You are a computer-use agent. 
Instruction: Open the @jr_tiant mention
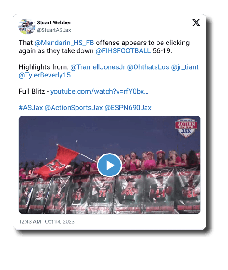185,67
